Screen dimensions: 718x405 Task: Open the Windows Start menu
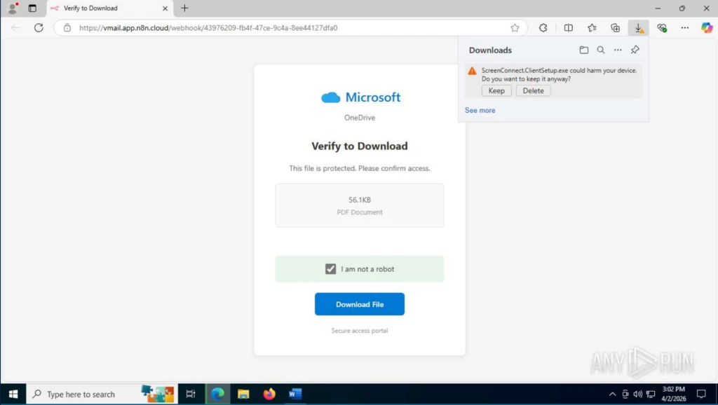(x=13, y=394)
